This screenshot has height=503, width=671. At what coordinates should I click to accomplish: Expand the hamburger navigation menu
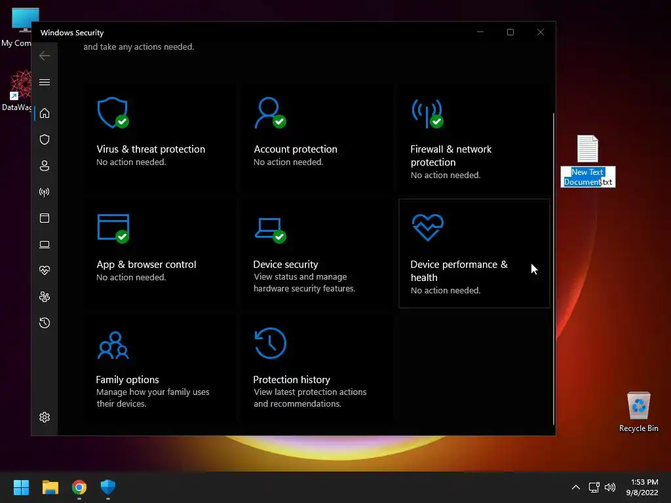[x=45, y=82]
